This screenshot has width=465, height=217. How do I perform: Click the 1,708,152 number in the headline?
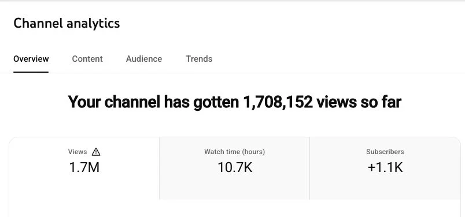pos(278,102)
